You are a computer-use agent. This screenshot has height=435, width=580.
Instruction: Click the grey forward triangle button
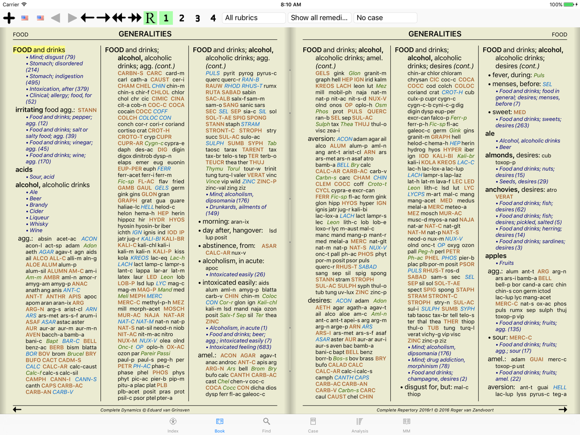(x=72, y=18)
